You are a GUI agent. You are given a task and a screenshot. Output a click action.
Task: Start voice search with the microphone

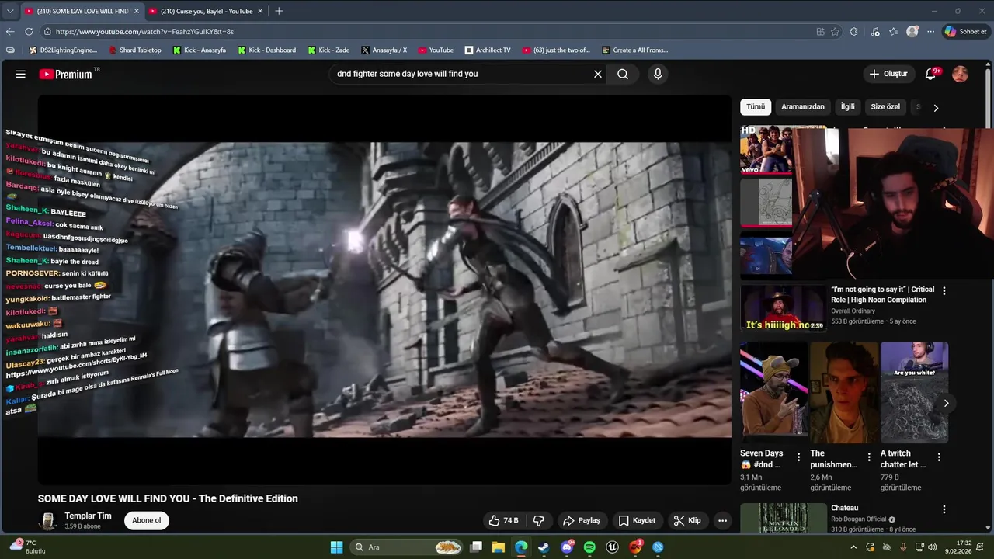(658, 74)
